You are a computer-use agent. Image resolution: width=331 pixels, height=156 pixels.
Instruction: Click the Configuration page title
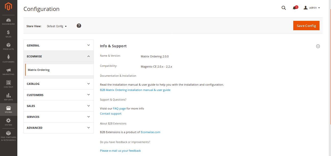[41, 9]
